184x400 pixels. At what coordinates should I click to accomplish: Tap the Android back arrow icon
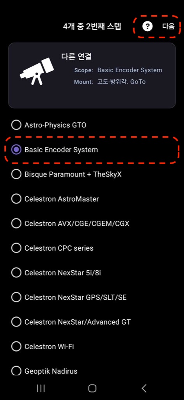tap(144, 388)
